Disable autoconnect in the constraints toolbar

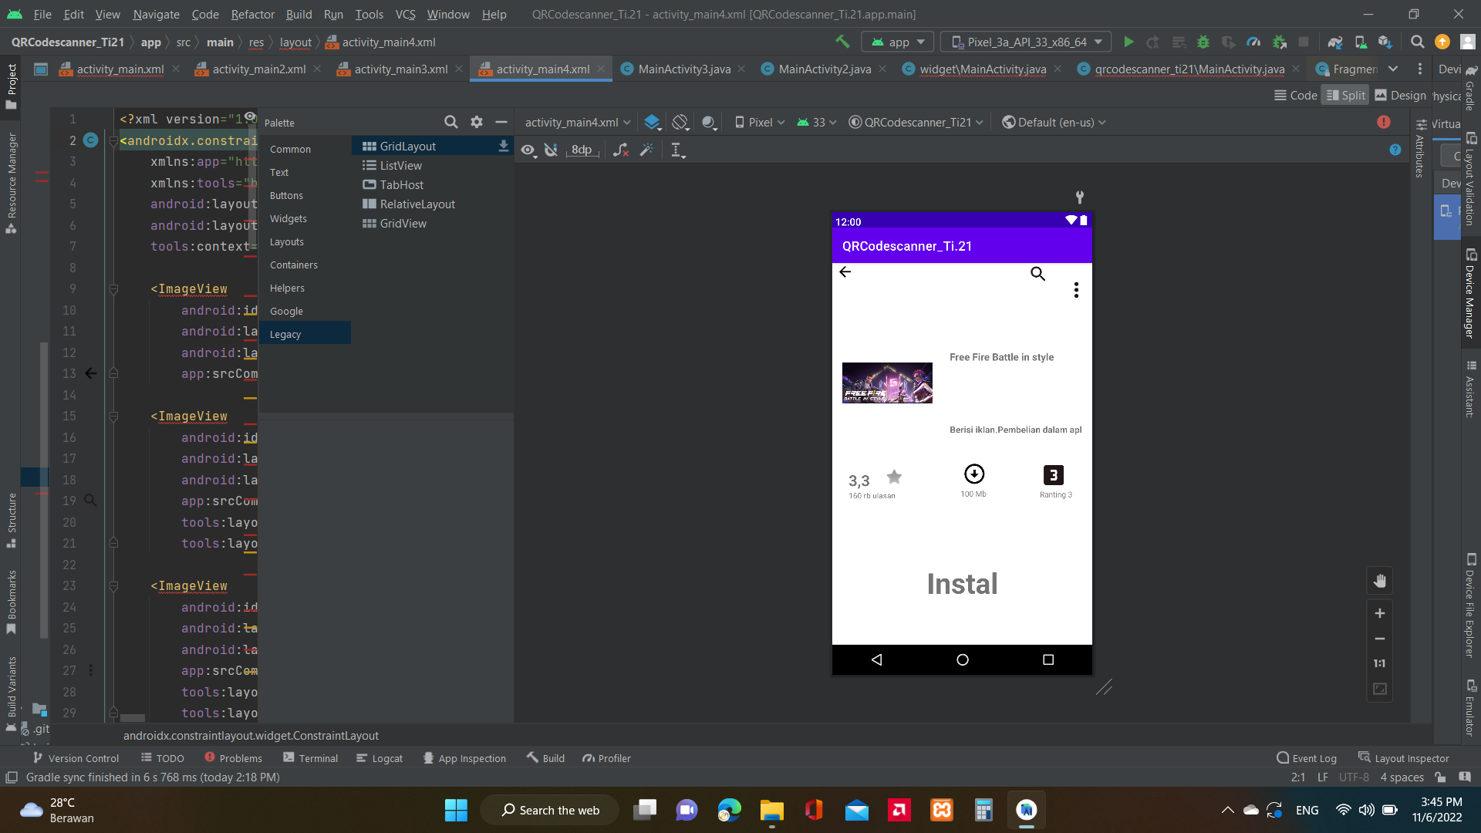pos(551,151)
